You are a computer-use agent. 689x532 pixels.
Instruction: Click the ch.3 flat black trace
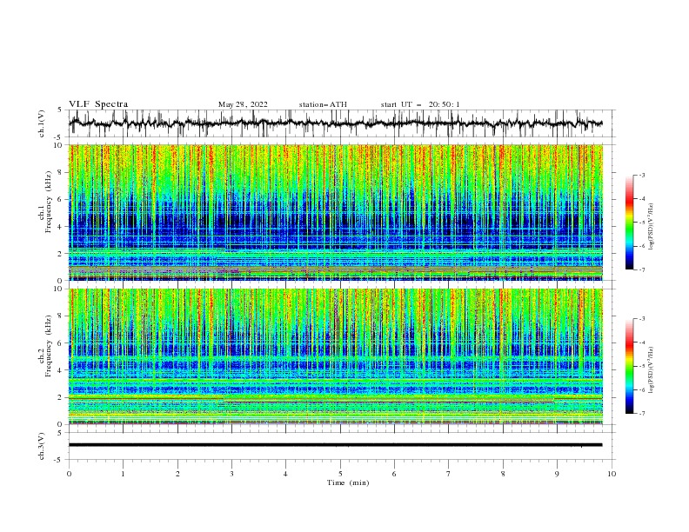pyautogui.click(x=335, y=445)
